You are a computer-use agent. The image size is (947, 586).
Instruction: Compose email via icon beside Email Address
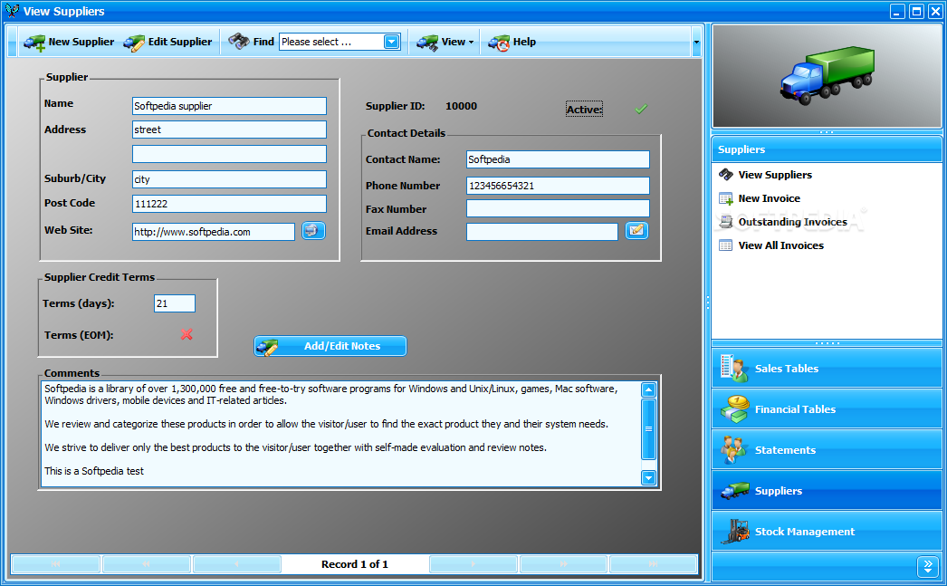pos(636,230)
